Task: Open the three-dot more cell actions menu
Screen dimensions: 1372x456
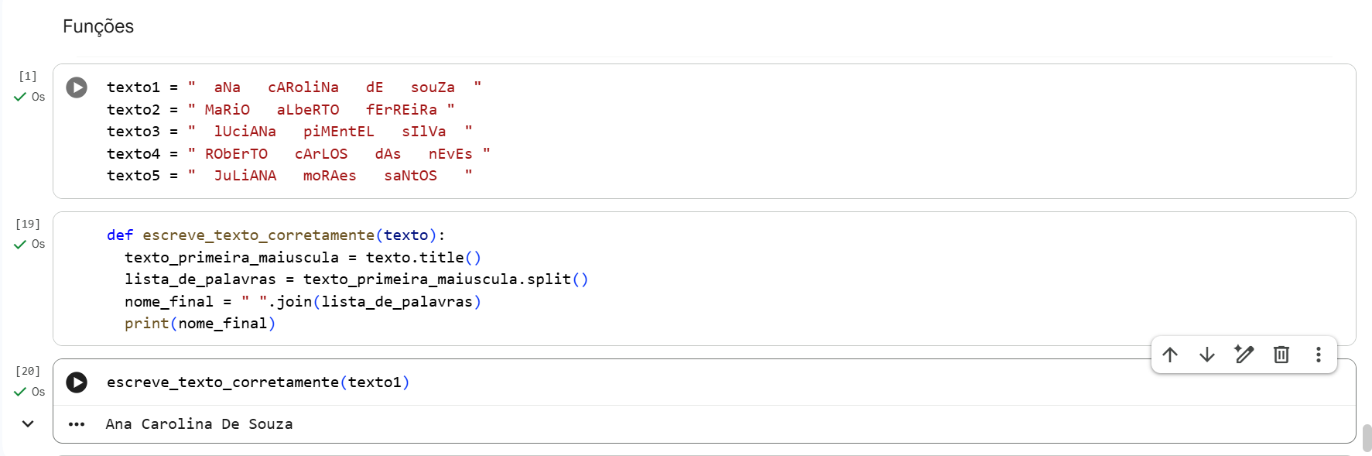Action: (x=1319, y=355)
